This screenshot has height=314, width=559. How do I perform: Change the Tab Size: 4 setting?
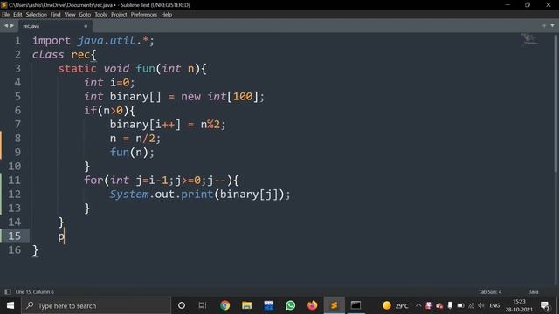(x=490, y=292)
